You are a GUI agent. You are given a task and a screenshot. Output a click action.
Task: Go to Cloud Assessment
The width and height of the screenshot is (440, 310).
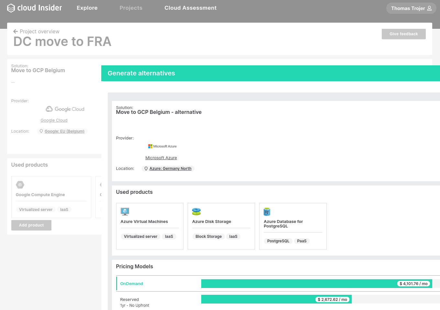coord(191,8)
